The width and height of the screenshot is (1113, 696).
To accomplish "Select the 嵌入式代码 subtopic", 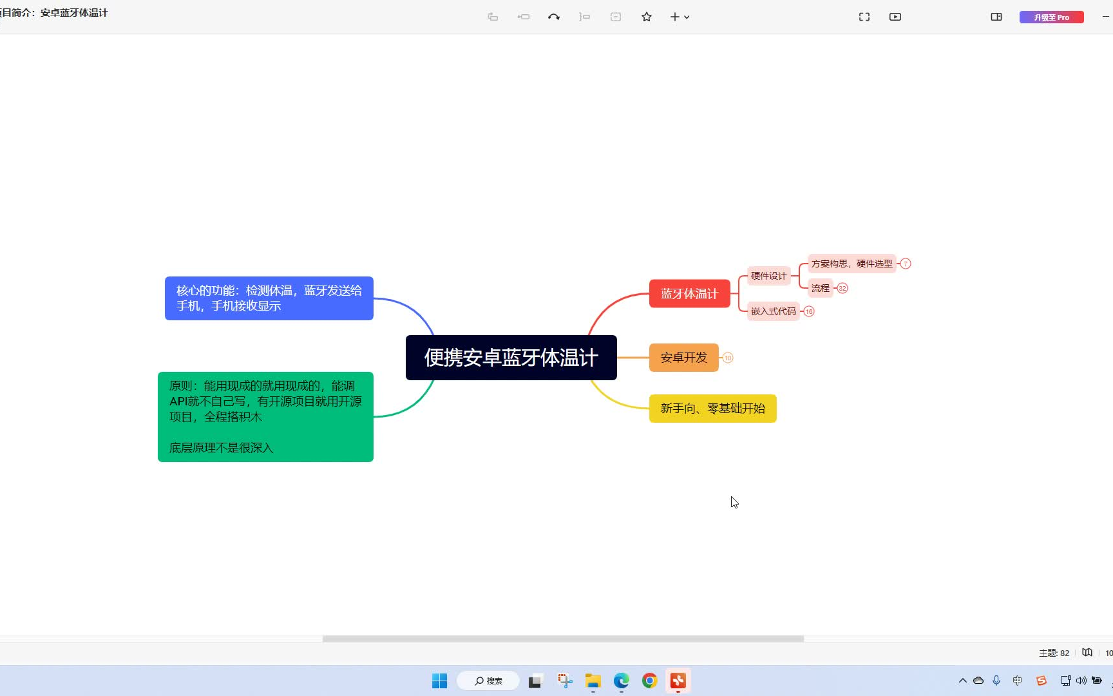I will coord(774,311).
